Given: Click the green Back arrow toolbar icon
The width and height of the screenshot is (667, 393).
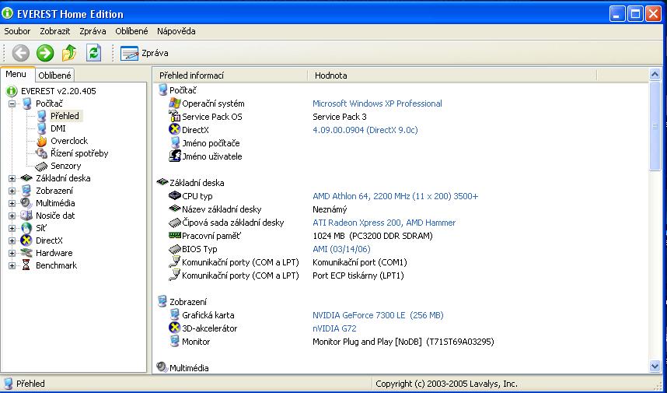Looking at the screenshot, I should 21,53.
